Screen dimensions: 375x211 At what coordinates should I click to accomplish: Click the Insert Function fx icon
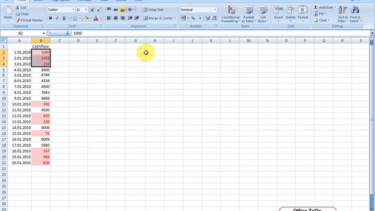coord(68,33)
